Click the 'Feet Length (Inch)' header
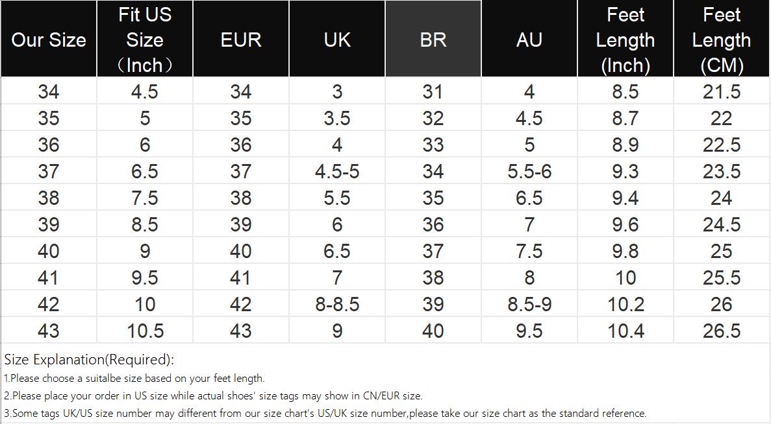 pyautogui.click(x=626, y=40)
